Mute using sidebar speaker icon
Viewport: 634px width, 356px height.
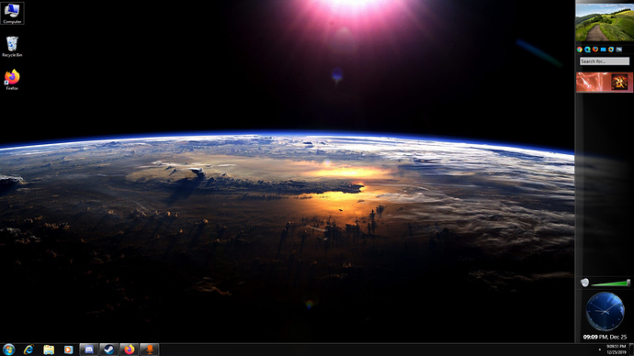point(584,283)
